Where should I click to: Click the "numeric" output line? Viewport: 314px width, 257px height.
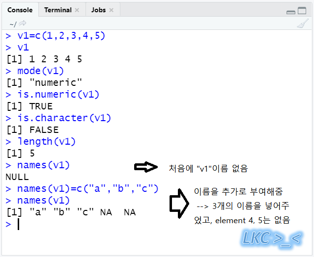(x=44, y=83)
